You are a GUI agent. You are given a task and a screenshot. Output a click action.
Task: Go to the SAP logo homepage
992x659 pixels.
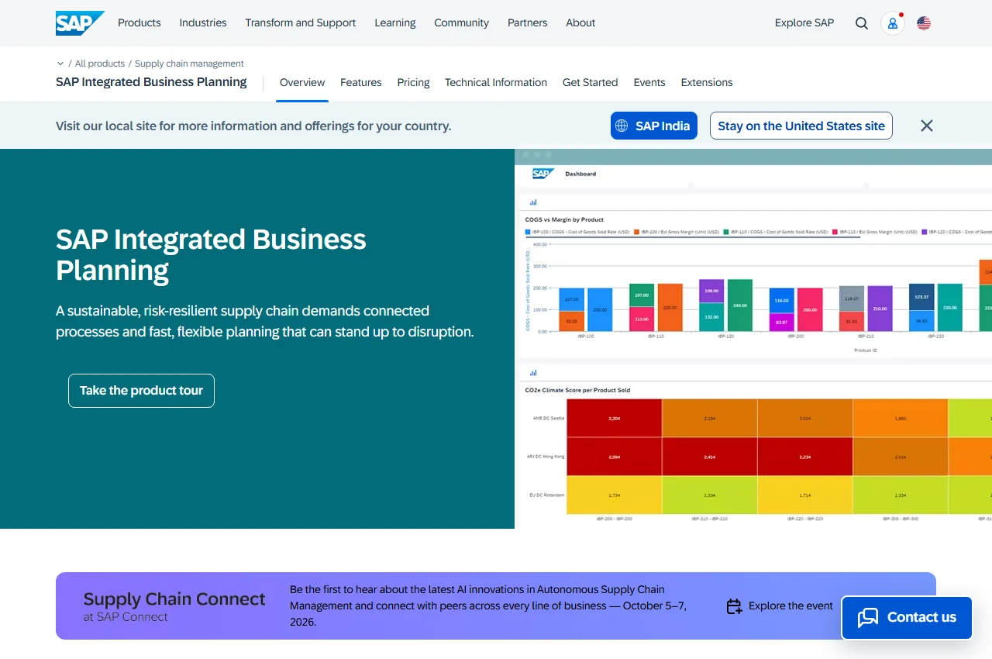coord(80,23)
